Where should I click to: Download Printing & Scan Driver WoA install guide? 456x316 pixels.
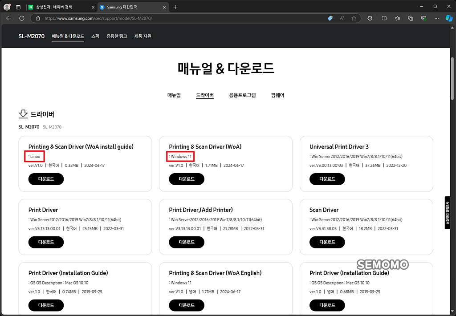point(46,179)
